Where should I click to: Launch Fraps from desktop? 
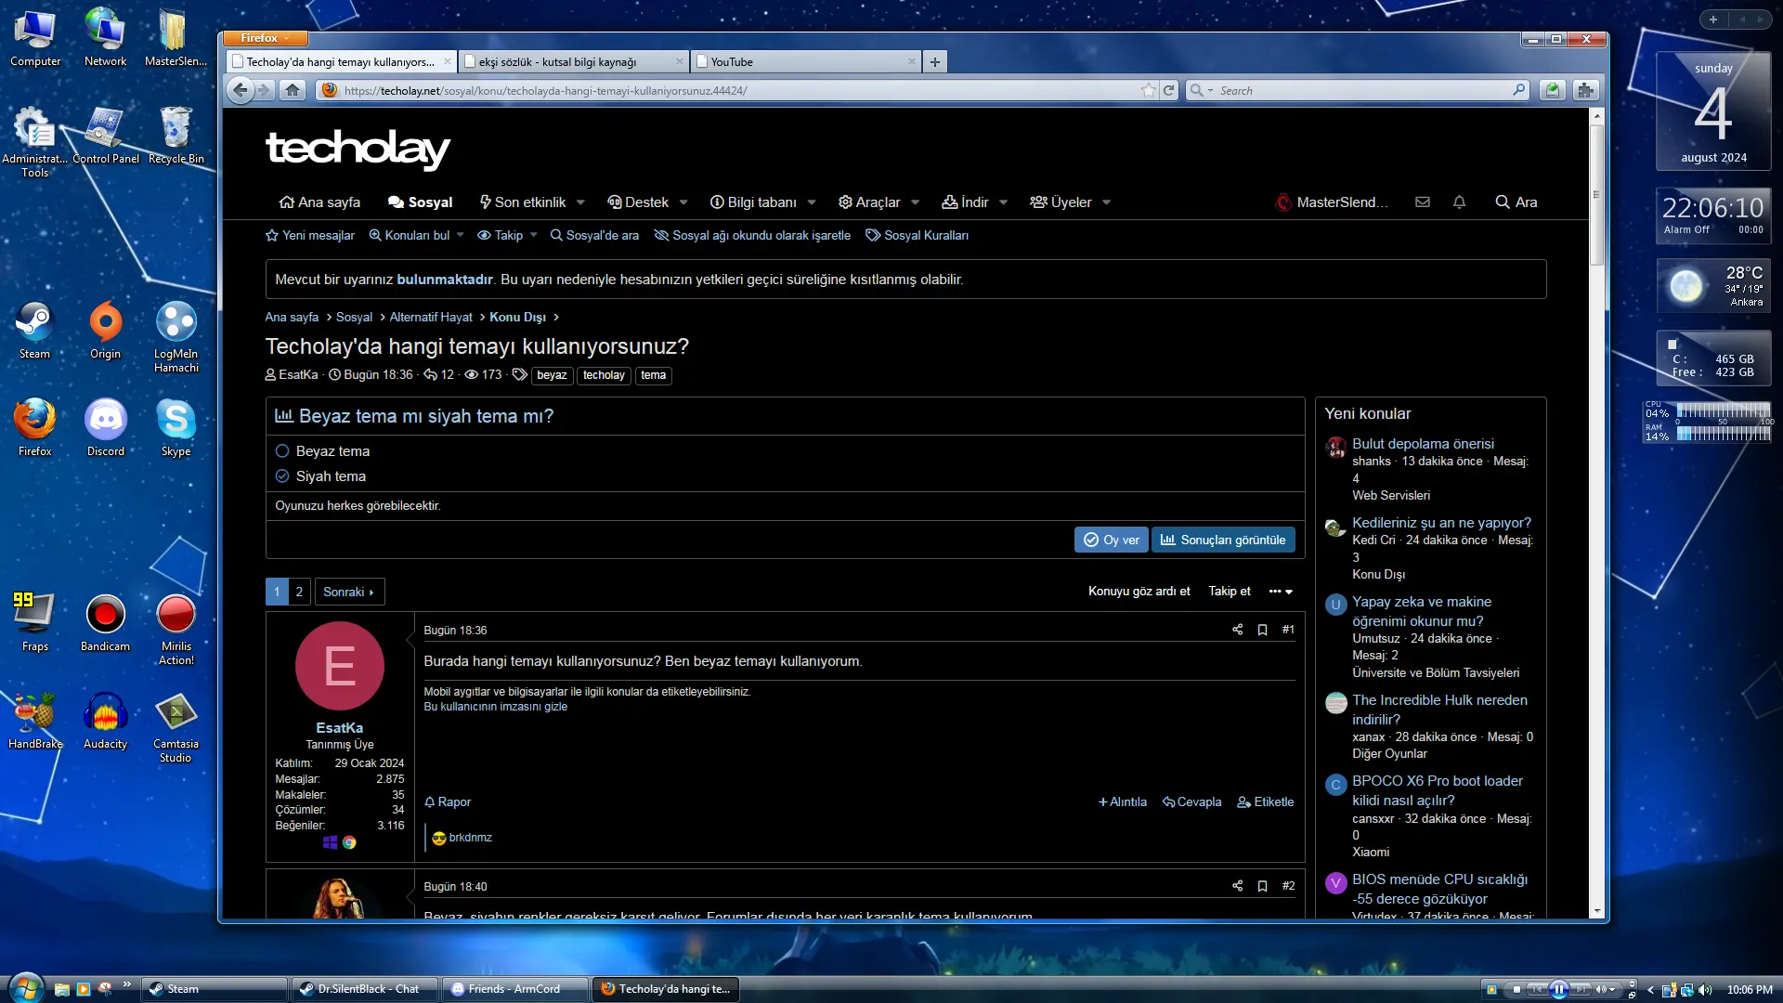pos(34,622)
